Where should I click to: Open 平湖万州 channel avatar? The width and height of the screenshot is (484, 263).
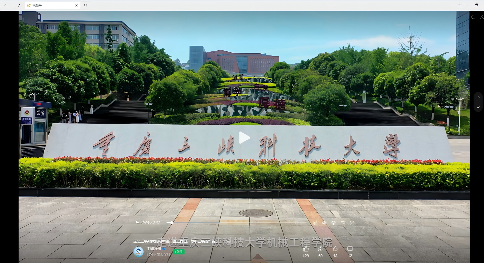[x=139, y=252]
